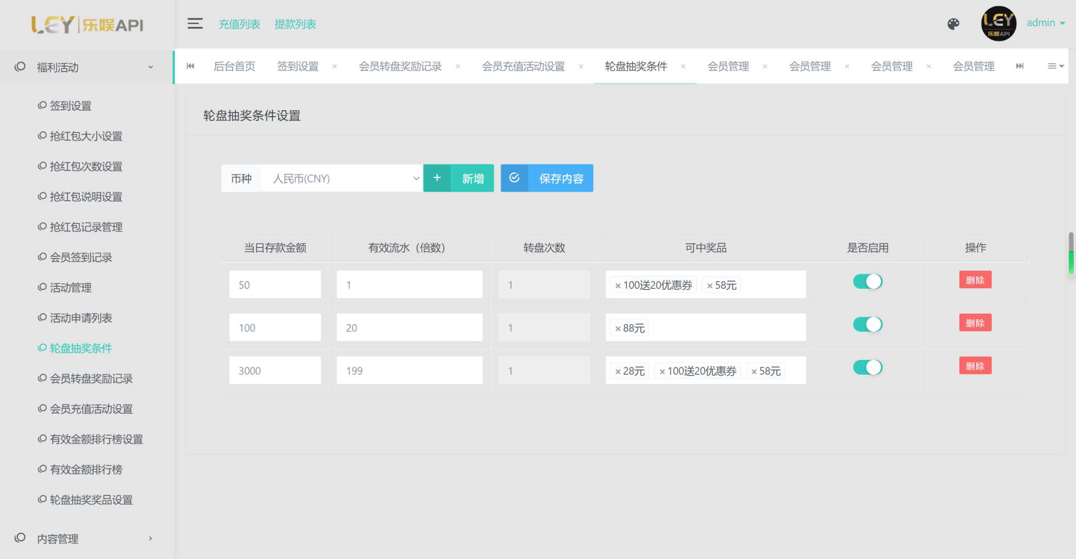
Task: Close the 签到设置 tab via its x icon
Action: pyautogui.click(x=335, y=67)
